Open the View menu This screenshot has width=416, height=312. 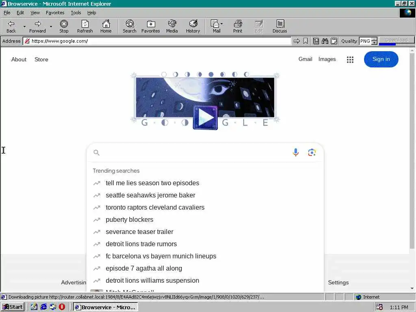[35, 13]
